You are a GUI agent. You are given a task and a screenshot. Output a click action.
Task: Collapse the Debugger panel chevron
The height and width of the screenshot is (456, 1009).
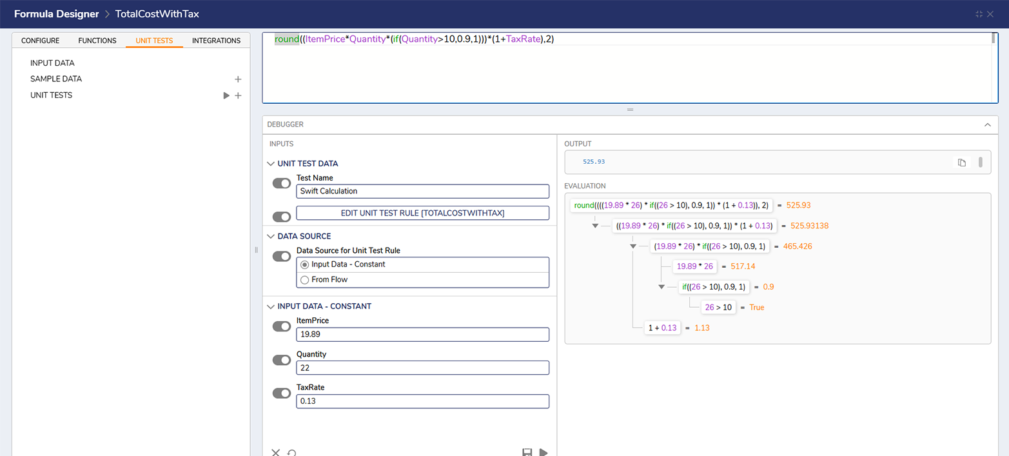click(x=987, y=124)
